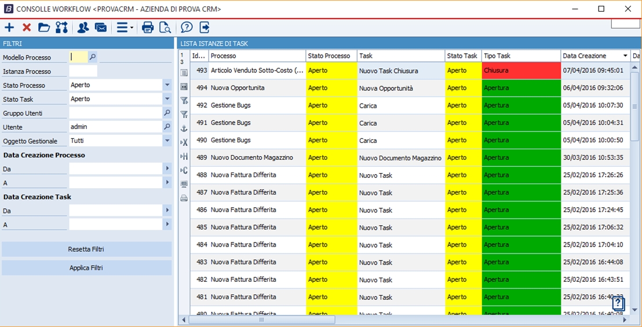This screenshot has height=327, width=642.
Task: Click the Applica Filtri button
Action: (86, 268)
